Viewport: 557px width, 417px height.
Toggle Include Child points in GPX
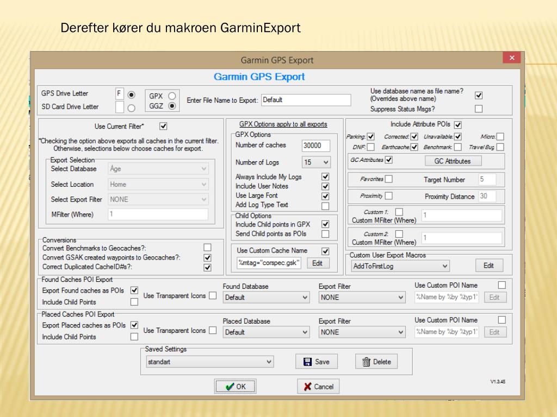[325, 224]
